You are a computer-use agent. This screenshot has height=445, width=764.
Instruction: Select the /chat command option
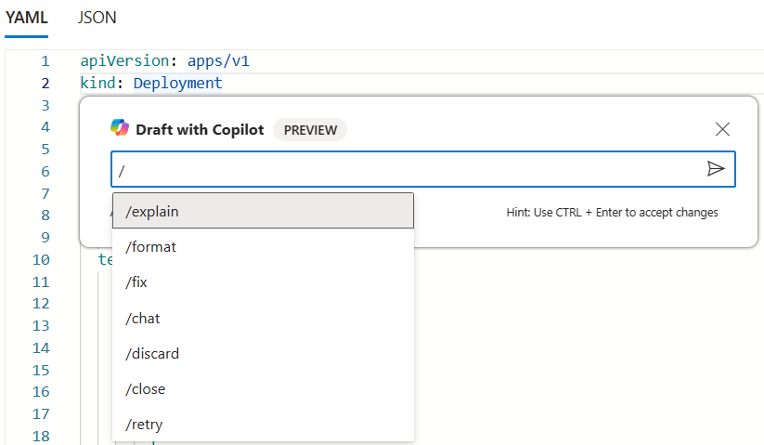[x=263, y=318]
